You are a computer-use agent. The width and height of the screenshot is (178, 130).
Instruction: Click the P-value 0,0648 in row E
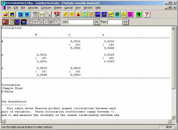point(109,48)
